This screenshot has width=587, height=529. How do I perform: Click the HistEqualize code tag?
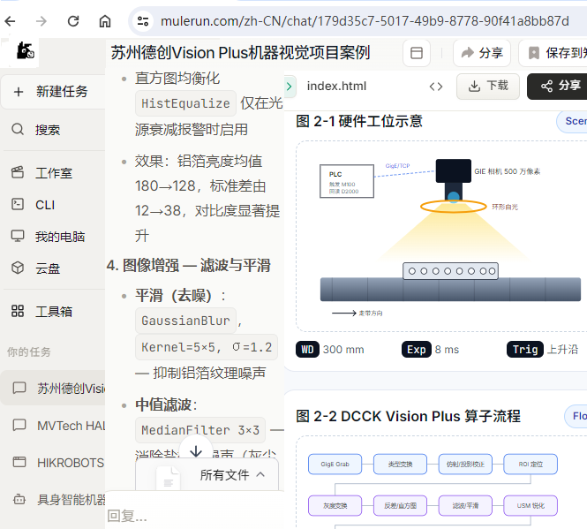[185, 103]
